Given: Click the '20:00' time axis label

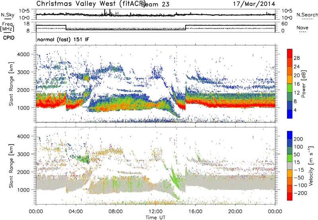Looking at the screenshot, I should (235, 212).
